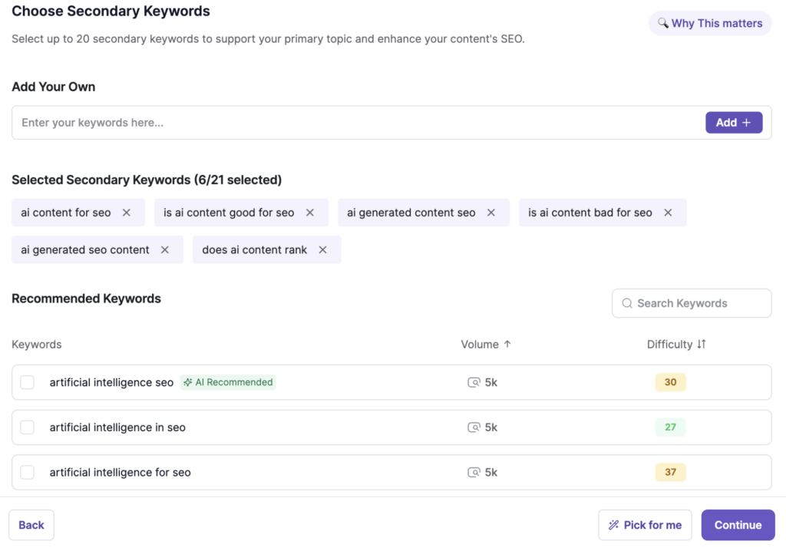Tick the 'artificial intelligence for seo' checkbox
Viewport: 786px width, 551px height.
(x=28, y=472)
